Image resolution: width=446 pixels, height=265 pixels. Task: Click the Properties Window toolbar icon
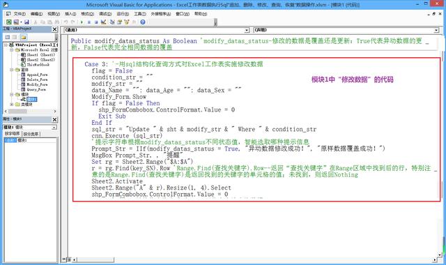119,22
